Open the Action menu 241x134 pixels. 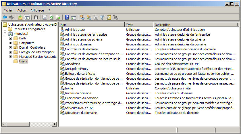click(x=22, y=10)
